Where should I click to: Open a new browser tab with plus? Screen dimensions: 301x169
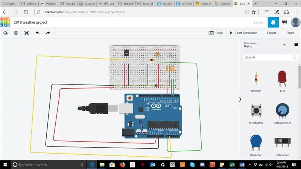[x=256, y=4]
